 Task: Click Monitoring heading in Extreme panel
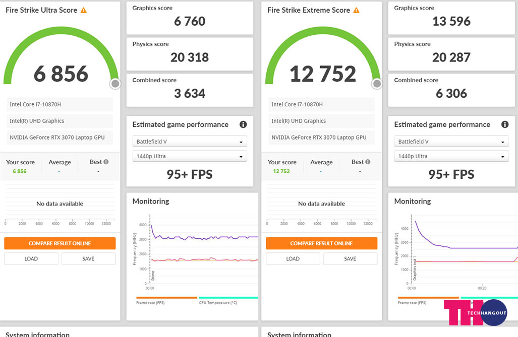coord(412,201)
